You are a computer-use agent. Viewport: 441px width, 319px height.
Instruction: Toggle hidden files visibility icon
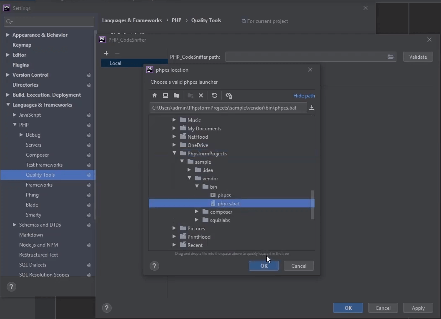tap(228, 95)
